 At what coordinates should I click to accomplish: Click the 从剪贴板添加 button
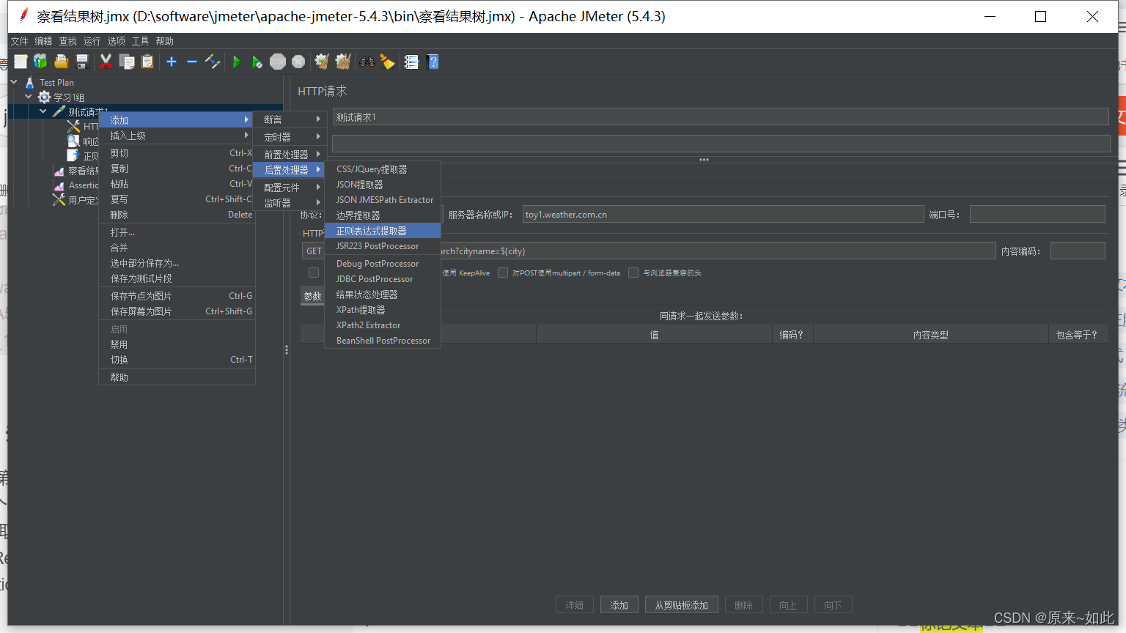coord(682,605)
